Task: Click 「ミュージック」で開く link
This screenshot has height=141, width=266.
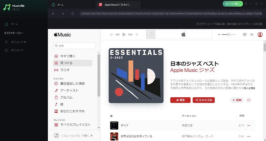Action: click(73, 136)
